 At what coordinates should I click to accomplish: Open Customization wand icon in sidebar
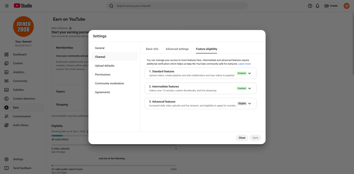[x=7, y=116]
